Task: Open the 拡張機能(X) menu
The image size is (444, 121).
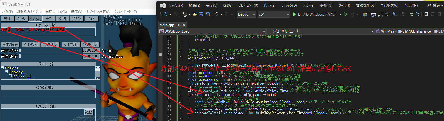Action: (x=365, y=6)
